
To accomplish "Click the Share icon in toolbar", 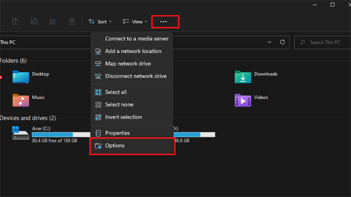I will tap(53, 21).
